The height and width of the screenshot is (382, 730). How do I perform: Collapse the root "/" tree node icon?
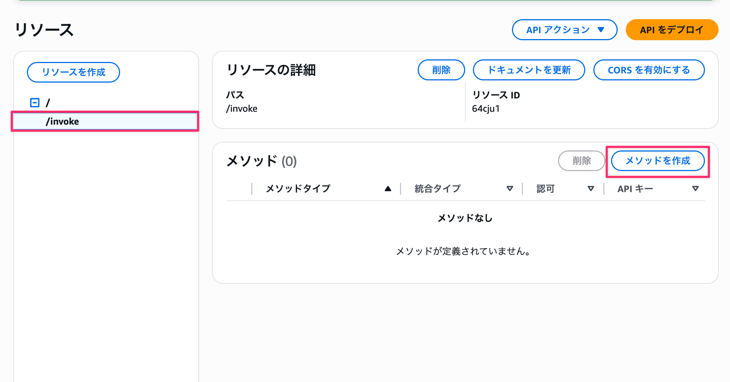[x=35, y=103]
